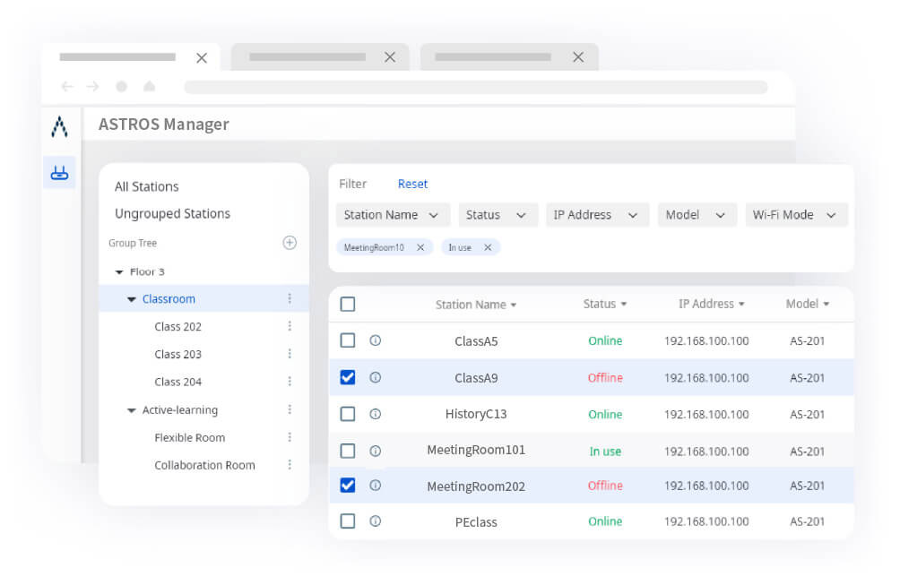Viewport: 900px width, 585px height.
Task: Select Class 204 in group tree
Action: (177, 382)
